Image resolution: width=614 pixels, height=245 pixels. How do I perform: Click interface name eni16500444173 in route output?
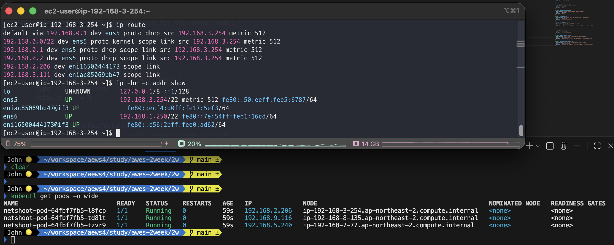coord(94,67)
